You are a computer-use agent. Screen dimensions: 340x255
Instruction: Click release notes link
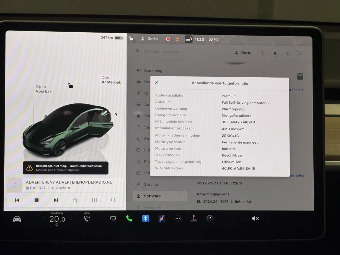pyautogui.click(x=297, y=175)
